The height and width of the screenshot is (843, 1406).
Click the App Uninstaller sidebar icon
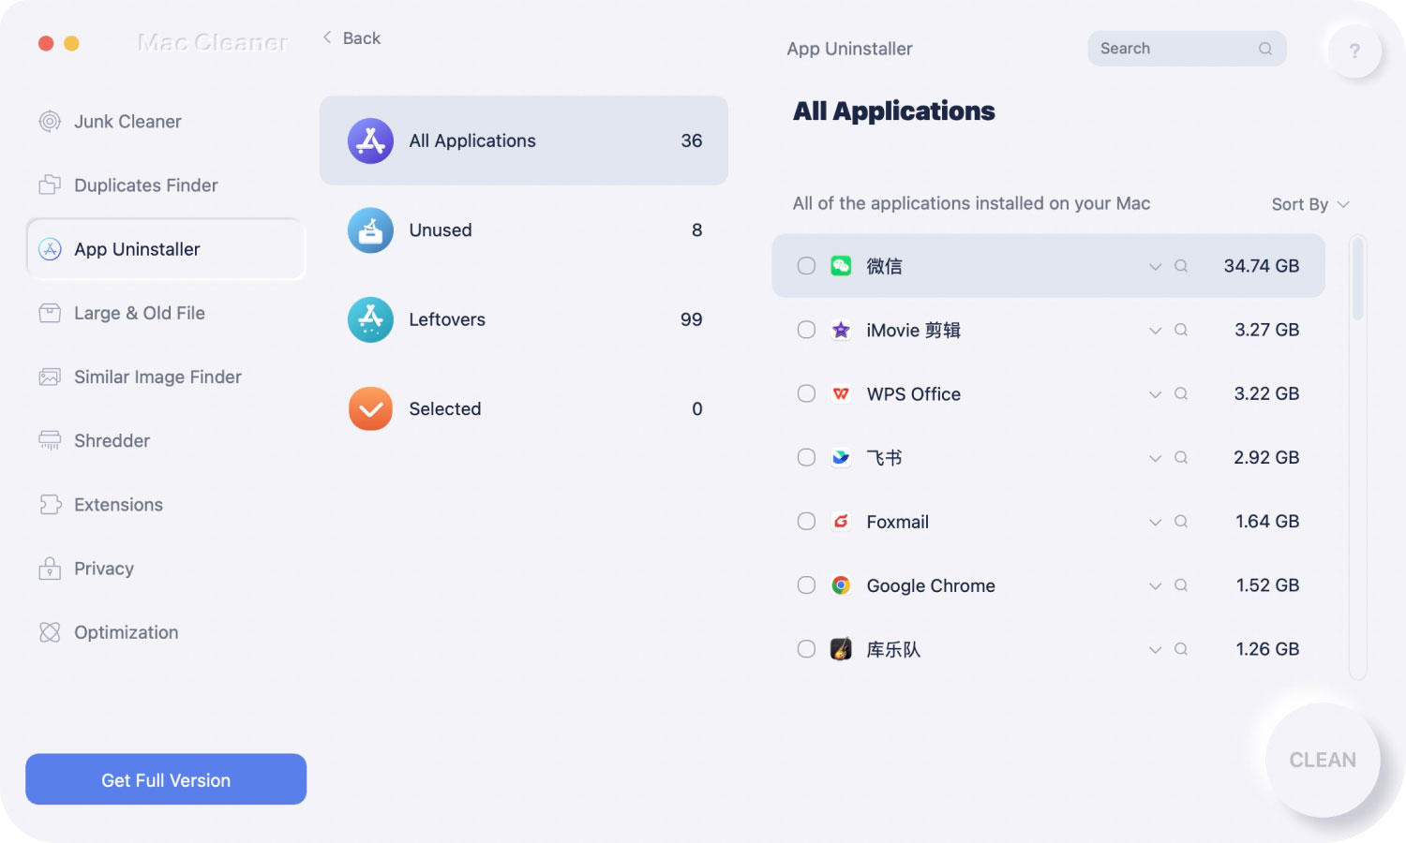50,249
